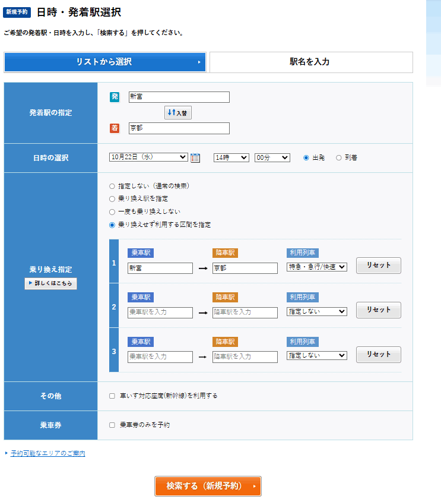Click the 詳しくはこちら details button
Viewport: 441px width, 502px height.
(51, 283)
